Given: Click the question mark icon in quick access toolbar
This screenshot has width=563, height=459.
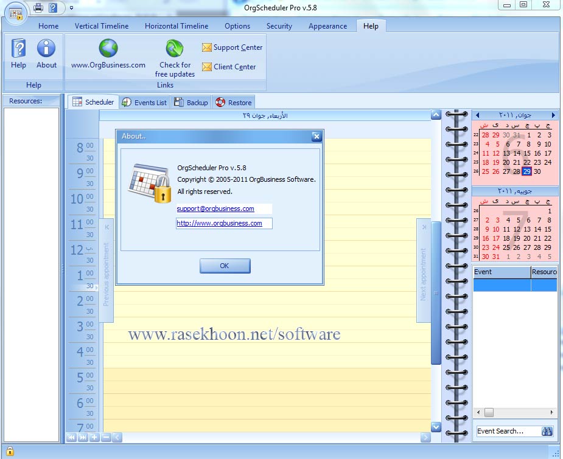Looking at the screenshot, I should pos(53,7).
